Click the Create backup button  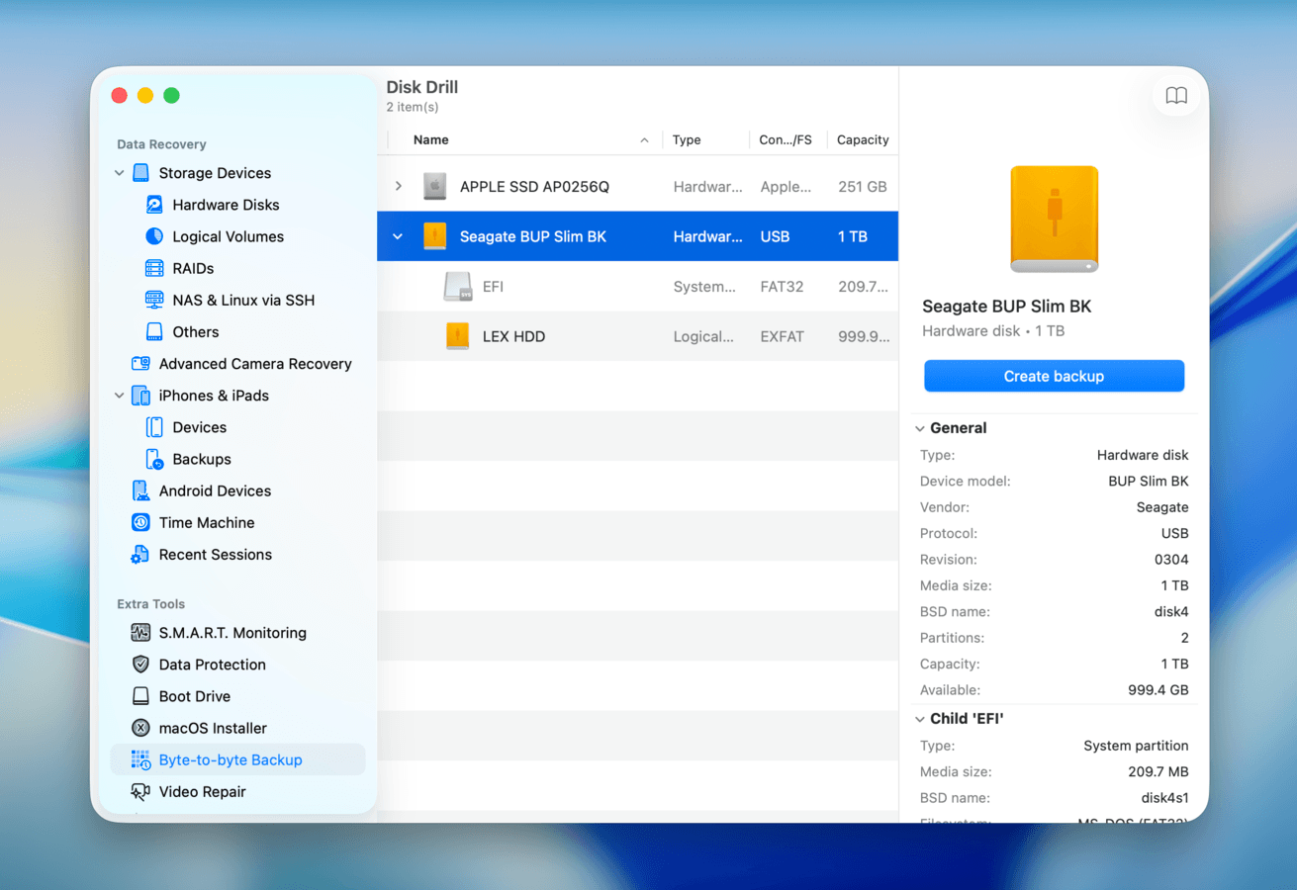(1054, 376)
